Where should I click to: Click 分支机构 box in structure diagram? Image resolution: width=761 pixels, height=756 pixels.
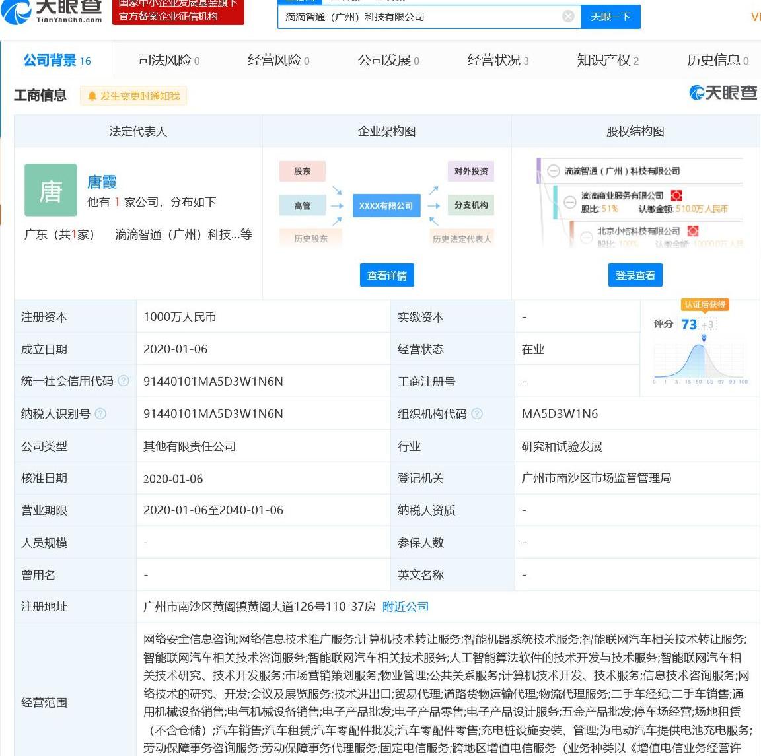(x=471, y=205)
